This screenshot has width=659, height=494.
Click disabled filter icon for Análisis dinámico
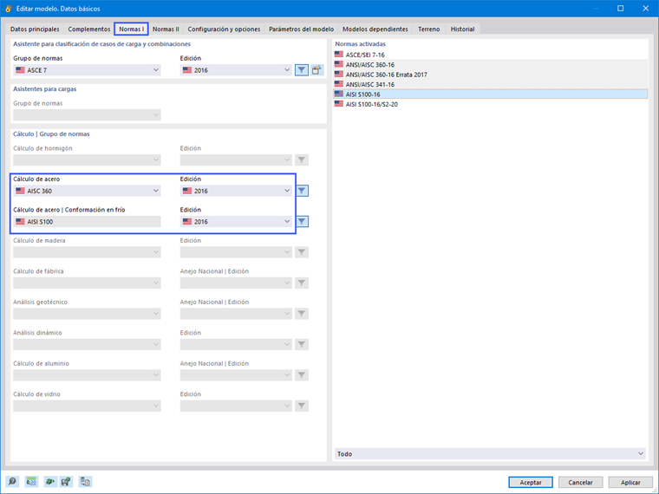(x=302, y=344)
